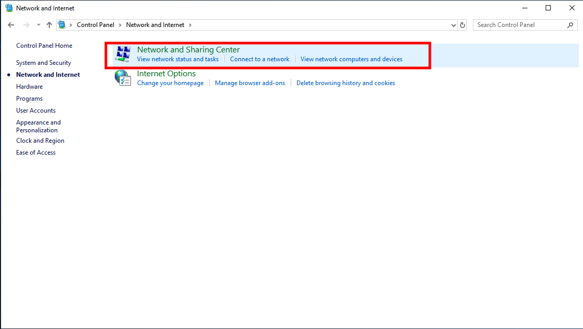Click Connect to a network
The height and width of the screenshot is (329, 583).
point(260,59)
